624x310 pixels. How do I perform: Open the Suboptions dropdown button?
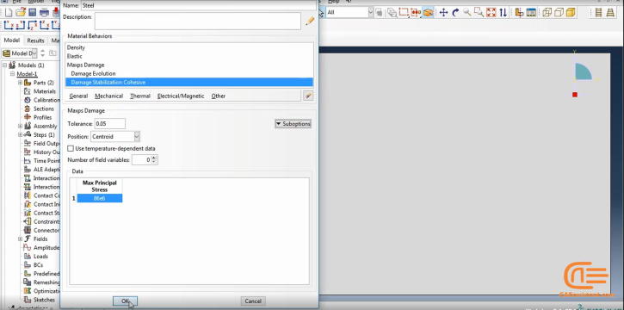(x=293, y=124)
